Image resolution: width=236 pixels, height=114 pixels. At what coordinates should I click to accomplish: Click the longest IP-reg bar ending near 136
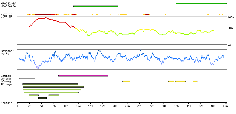tap(53, 87)
